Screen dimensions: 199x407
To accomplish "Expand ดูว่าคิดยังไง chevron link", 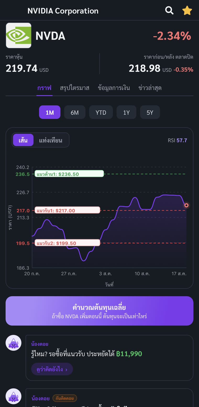I will click(52, 369).
